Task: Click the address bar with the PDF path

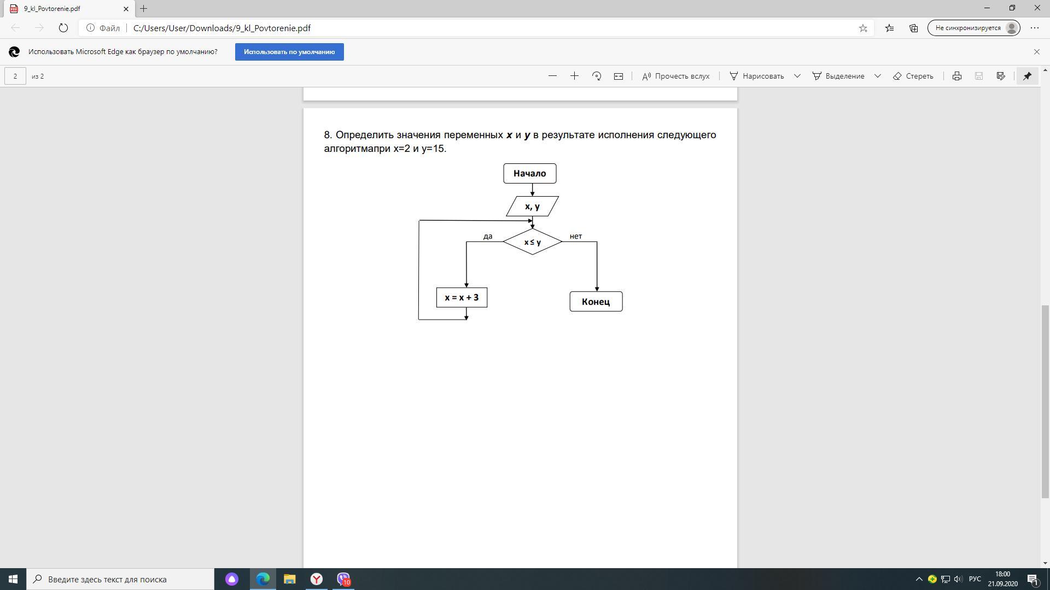Action: click(476, 28)
